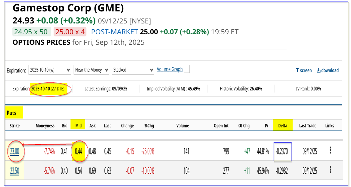Sort by Bid column header

pyautogui.click(x=65, y=126)
